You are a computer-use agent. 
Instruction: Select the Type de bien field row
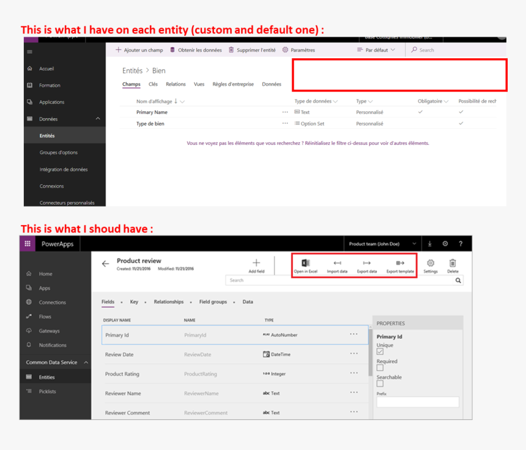(x=308, y=124)
